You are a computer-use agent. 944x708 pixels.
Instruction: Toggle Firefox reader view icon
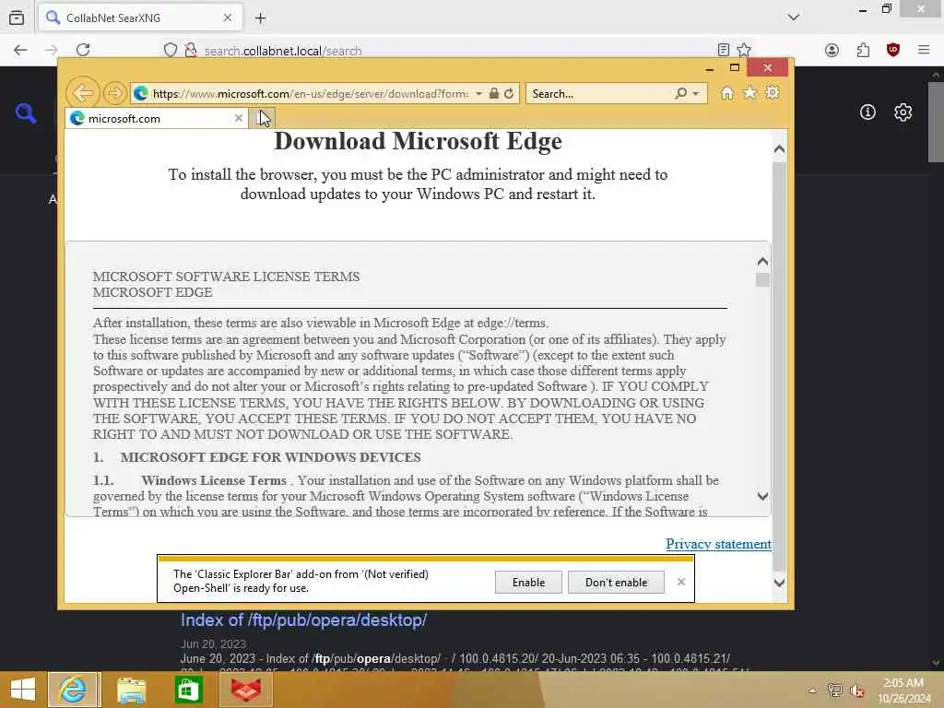(x=723, y=50)
